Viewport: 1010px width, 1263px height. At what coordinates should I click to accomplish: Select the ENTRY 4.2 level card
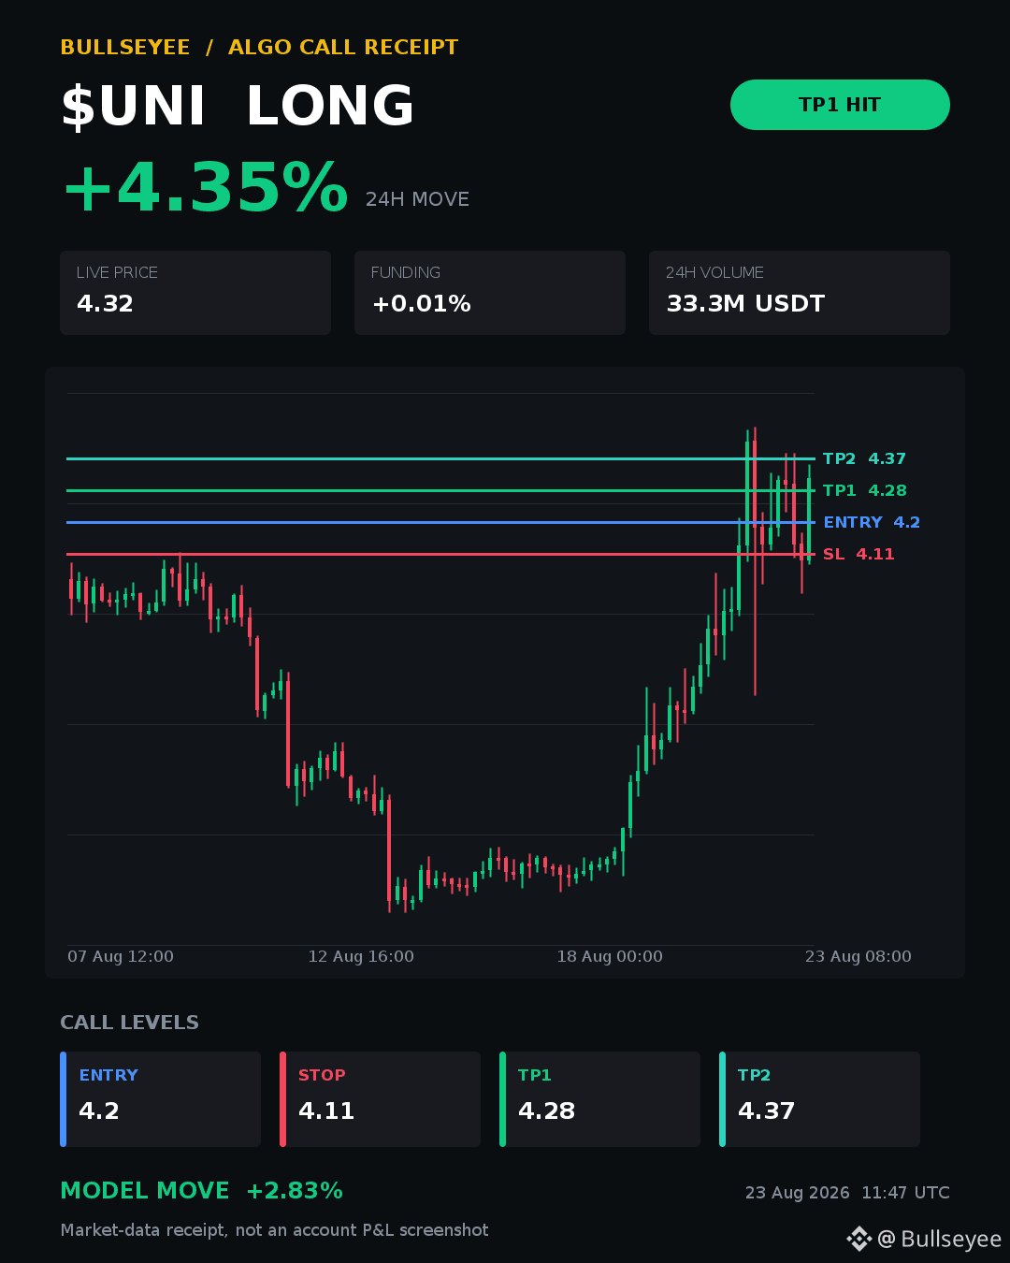click(160, 1099)
